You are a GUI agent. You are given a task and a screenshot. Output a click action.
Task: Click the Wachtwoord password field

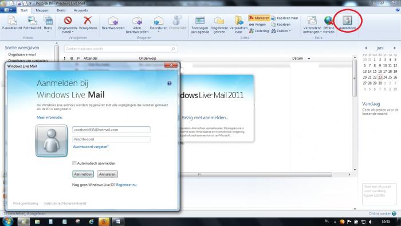click(111, 139)
